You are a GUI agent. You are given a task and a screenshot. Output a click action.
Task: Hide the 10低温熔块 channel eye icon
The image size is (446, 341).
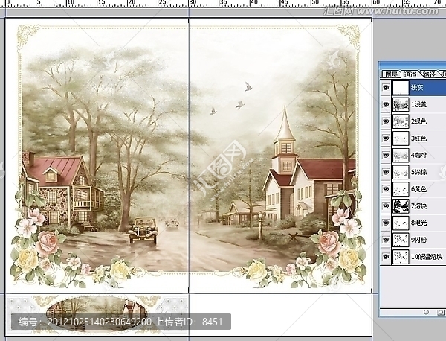point(385,257)
